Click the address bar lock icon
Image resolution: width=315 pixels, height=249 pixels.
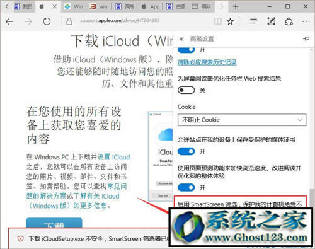tap(69, 21)
